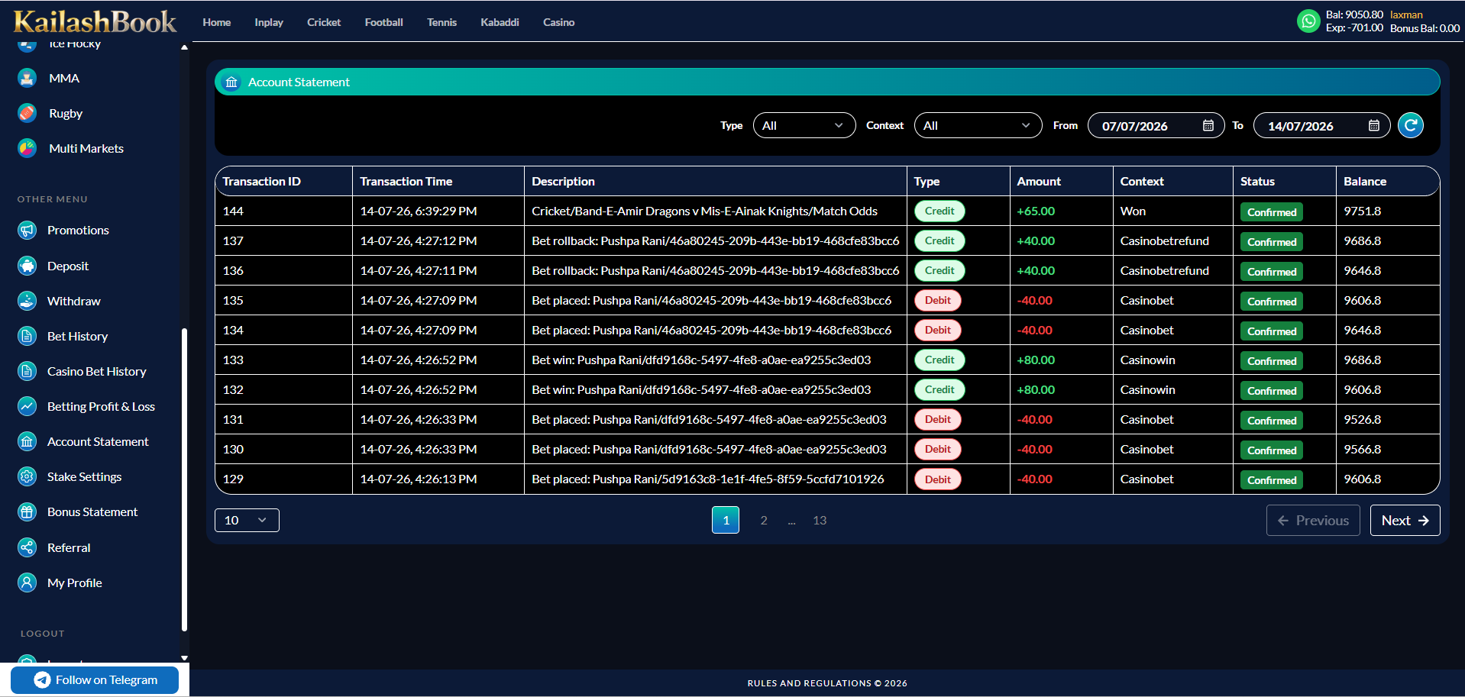The height and width of the screenshot is (697, 1465).
Task: Click the Multi Markets icon
Action: click(27, 148)
